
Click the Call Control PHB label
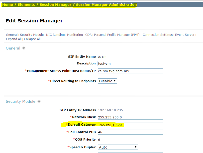pyautogui.click(x=82, y=132)
